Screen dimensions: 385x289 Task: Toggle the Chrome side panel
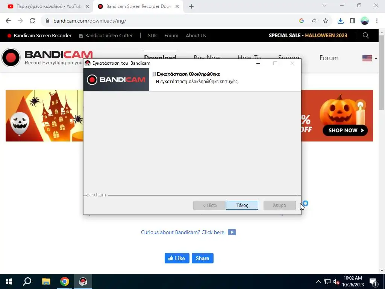pos(353,21)
